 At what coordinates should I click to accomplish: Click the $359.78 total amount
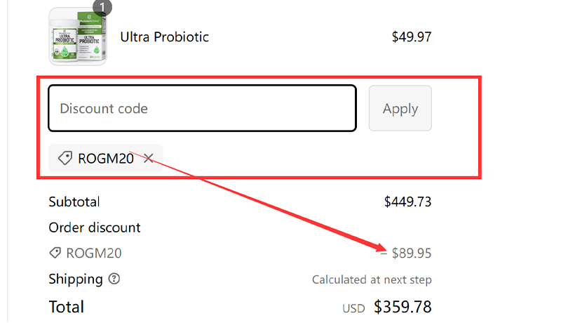pyautogui.click(x=403, y=307)
